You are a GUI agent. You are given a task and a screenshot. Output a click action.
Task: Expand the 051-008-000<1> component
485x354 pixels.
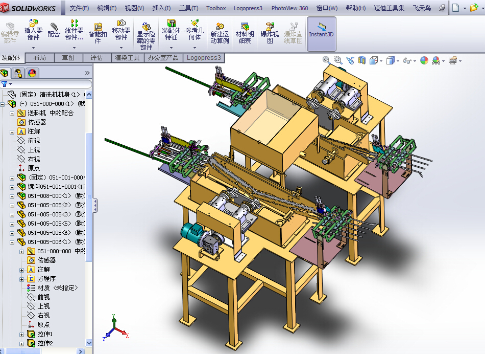point(12,196)
